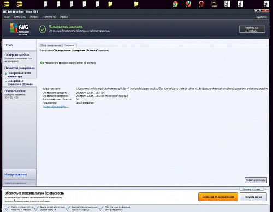Click Скрыть уведомление at sidebar bottom
This screenshot has width=273, height=212.
tap(15, 183)
